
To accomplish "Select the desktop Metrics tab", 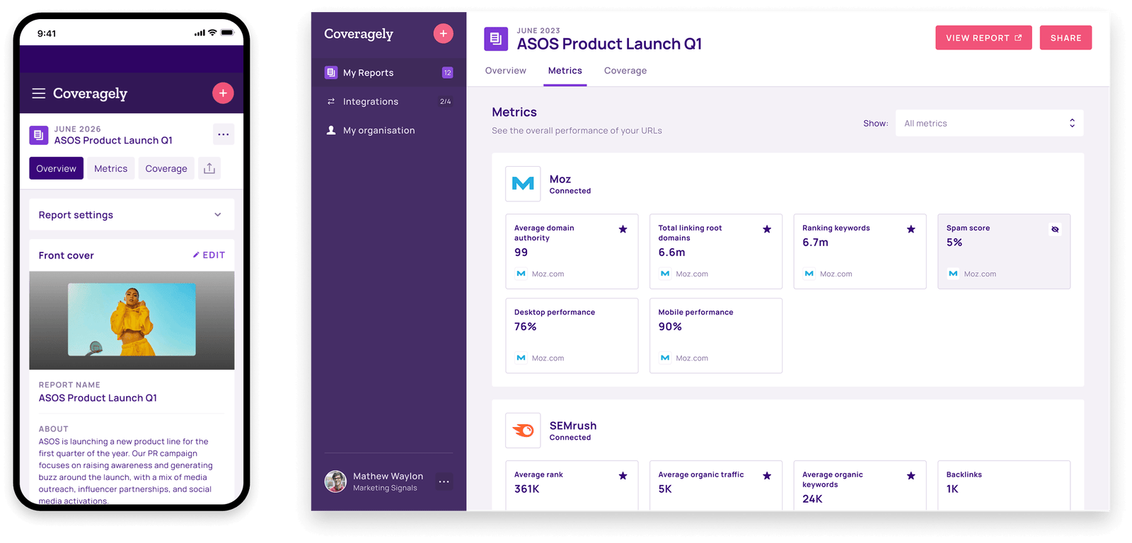I will (x=565, y=71).
